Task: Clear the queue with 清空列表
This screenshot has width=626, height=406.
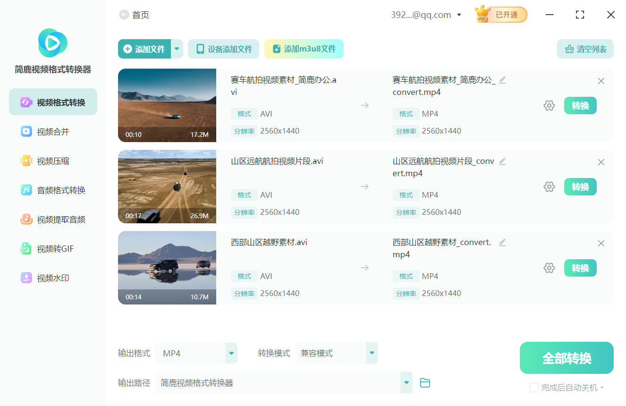Action: coord(585,49)
